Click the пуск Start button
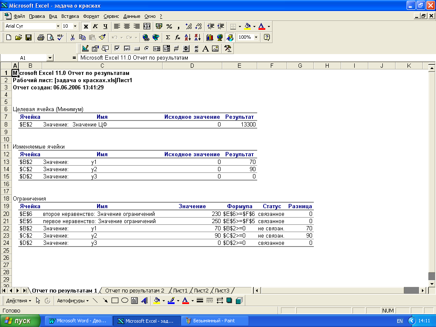436x327 pixels. coord(20,321)
